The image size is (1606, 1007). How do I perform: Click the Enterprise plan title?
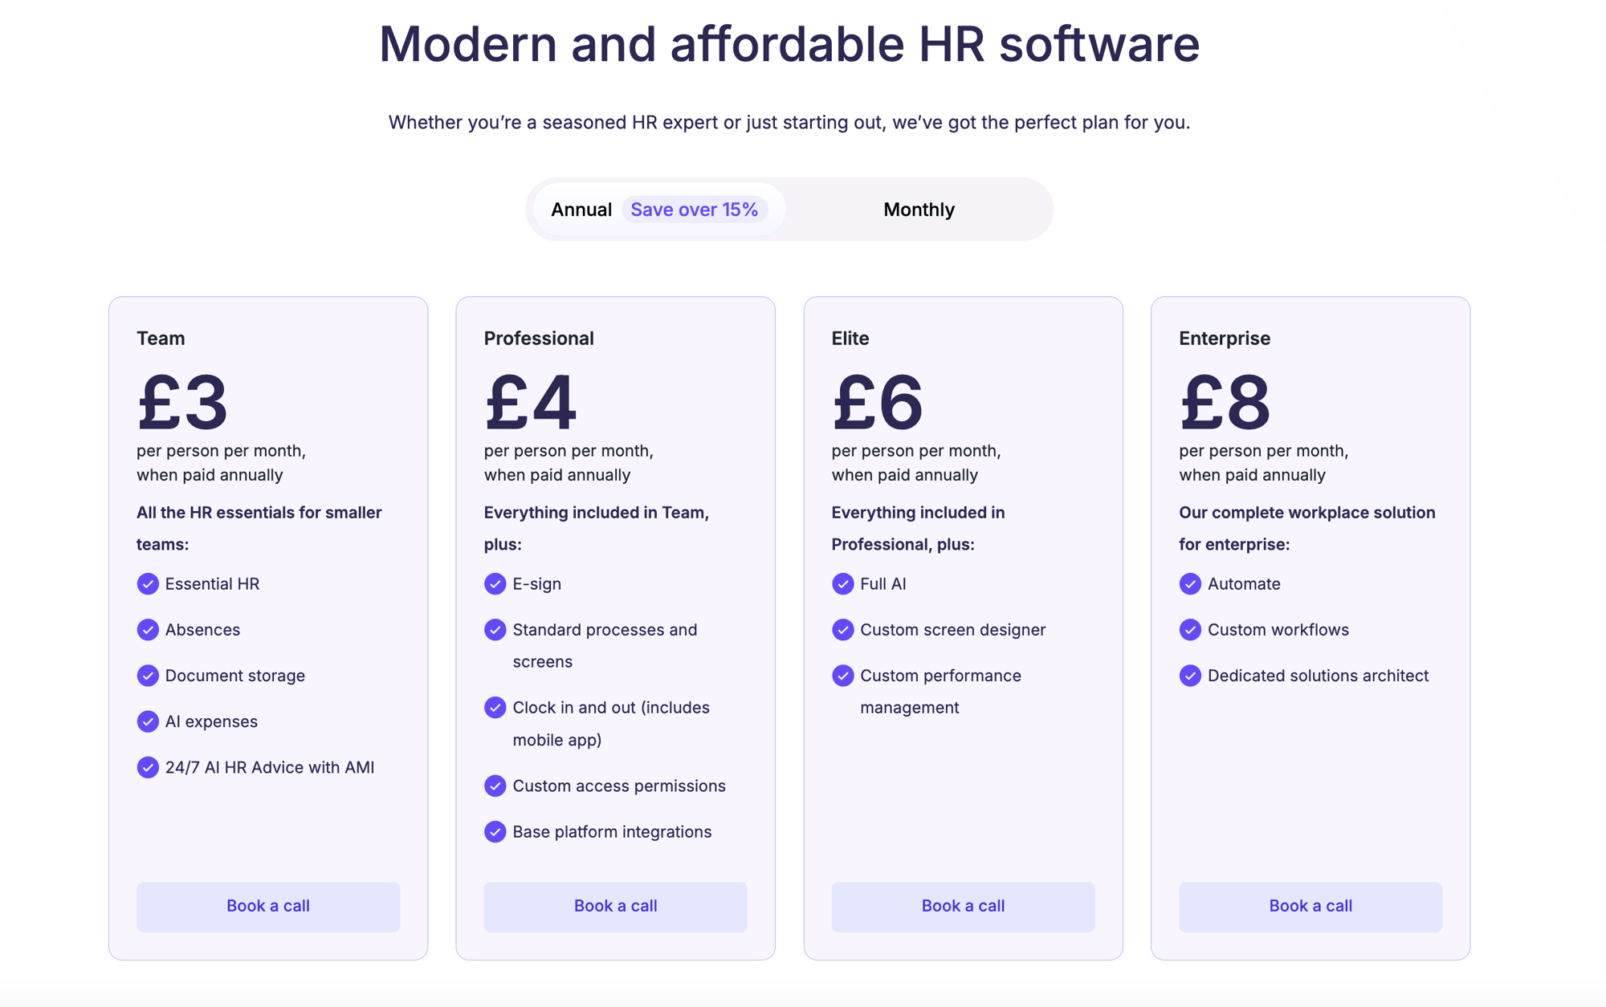point(1224,338)
